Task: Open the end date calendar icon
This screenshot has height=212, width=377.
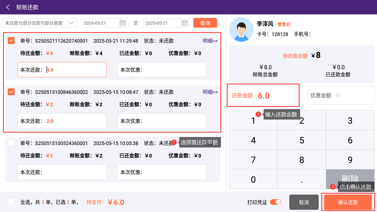Action: [185, 23]
